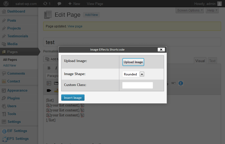Click the Upload Image button
Screen dimensions: 225x144
(133, 62)
